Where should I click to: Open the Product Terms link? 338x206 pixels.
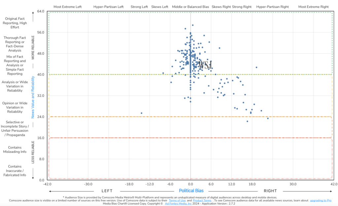pyautogui.click(x=202, y=200)
